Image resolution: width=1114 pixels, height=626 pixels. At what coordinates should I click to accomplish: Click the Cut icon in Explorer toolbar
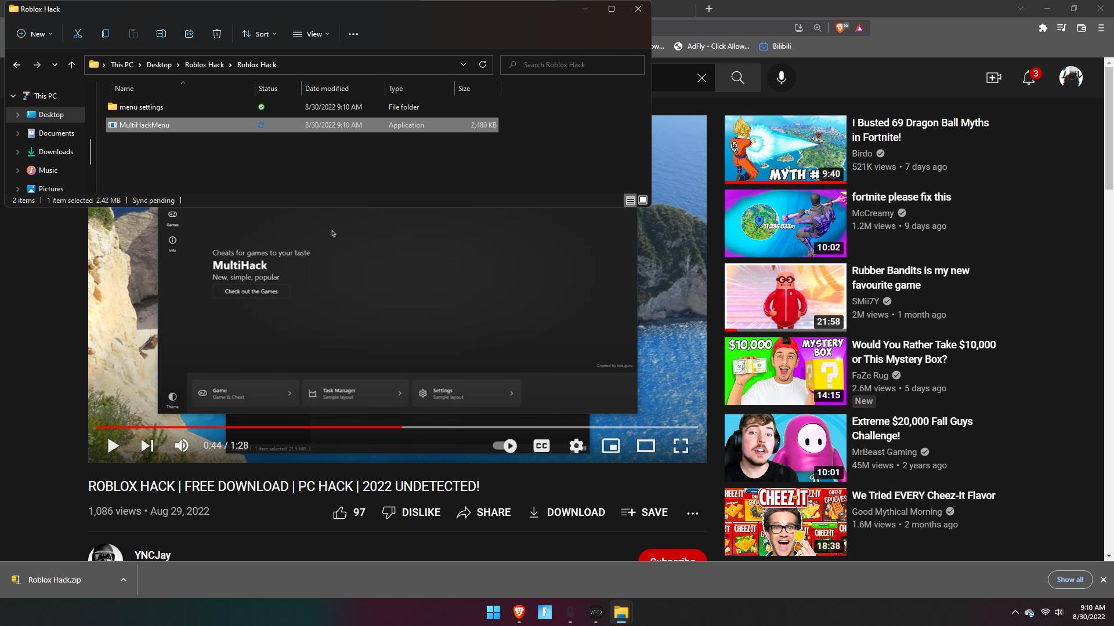[78, 34]
